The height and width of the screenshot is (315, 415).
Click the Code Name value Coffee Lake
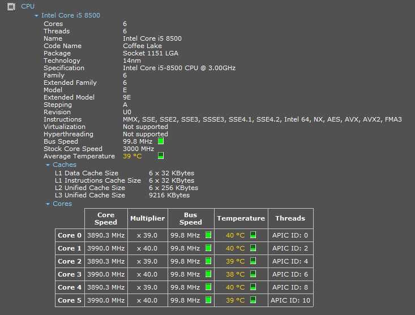coord(143,46)
